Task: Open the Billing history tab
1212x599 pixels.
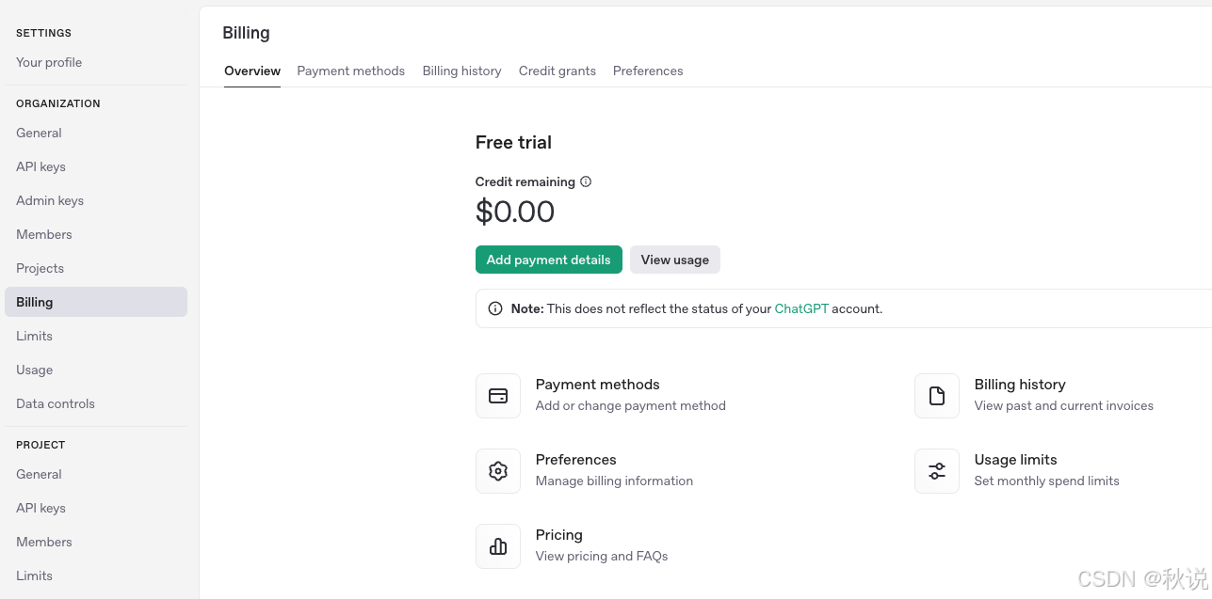Action: pyautogui.click(x=461, y=71)
